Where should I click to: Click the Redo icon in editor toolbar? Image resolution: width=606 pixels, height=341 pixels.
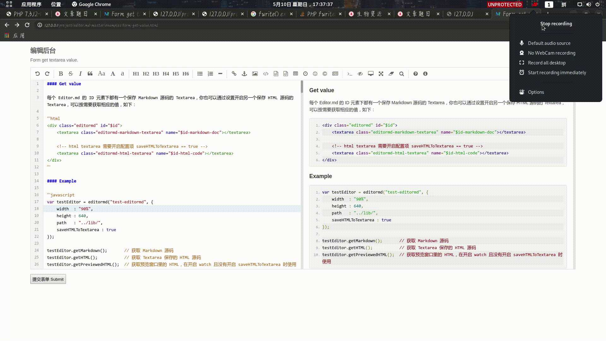tap(47, 74)
